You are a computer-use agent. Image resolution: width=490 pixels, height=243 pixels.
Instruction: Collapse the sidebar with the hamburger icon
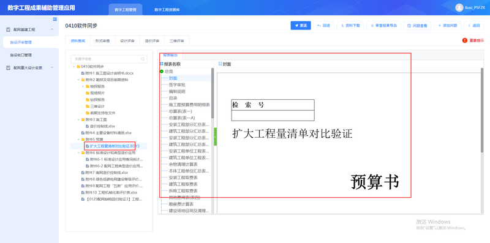(55, 20)
